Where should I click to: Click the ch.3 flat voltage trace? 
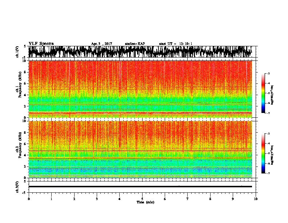click(140, 187)
